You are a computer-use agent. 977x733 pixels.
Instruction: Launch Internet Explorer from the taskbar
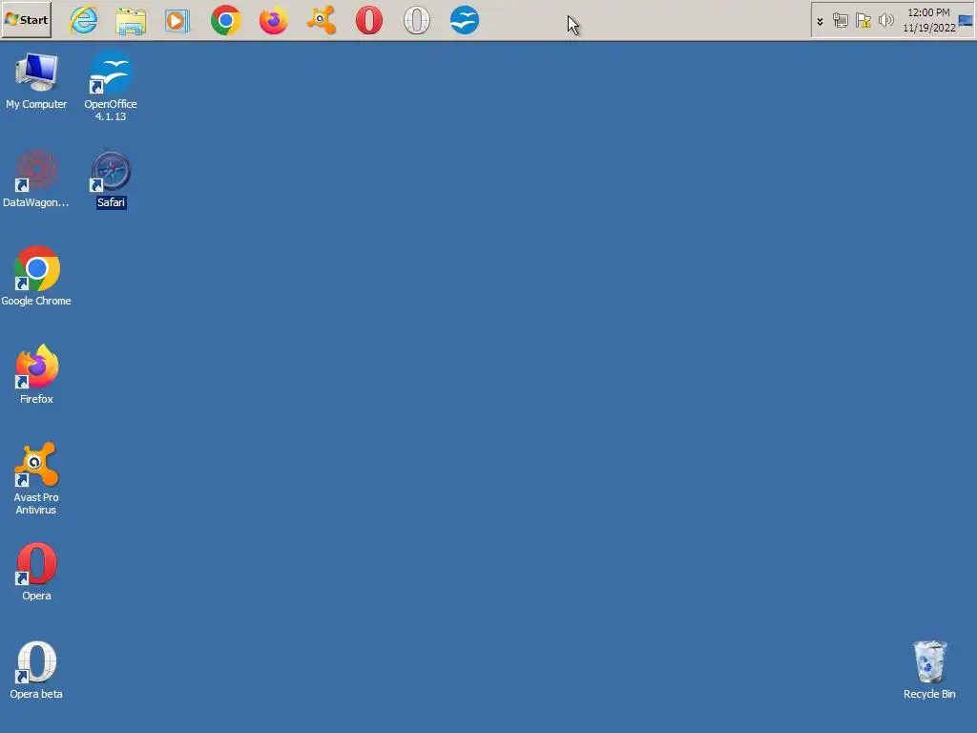click(x=84, y=20)
